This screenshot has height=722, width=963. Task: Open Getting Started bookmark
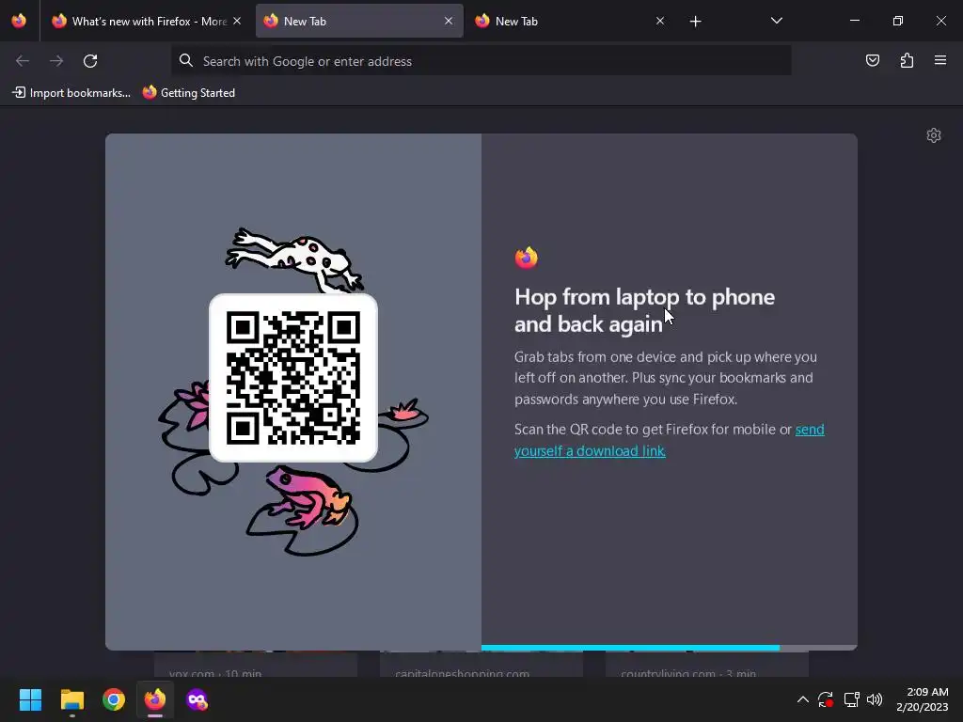189,93
